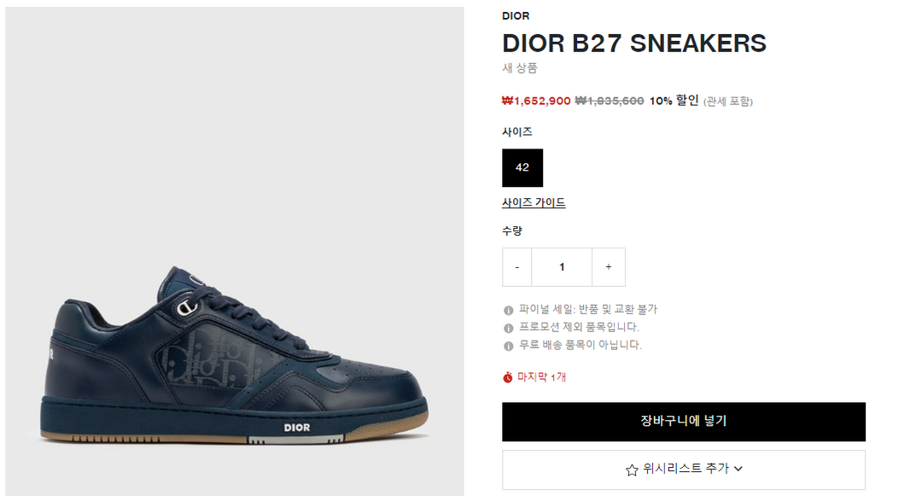Add item with 장바구니에 넣기 button

(x=683, y=422)
